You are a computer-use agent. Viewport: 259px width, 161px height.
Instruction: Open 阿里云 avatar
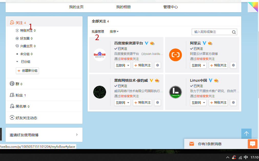(175, 55)
